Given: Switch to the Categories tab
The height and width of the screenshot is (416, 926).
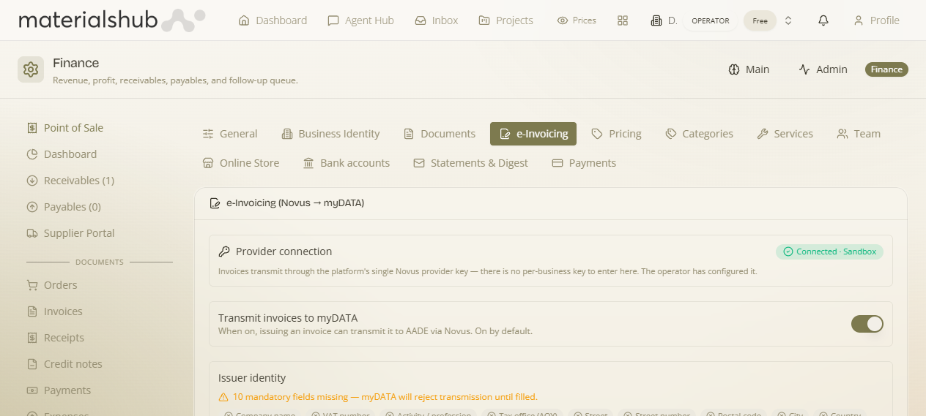Looking at the screenshot, I should coord(699,134).
